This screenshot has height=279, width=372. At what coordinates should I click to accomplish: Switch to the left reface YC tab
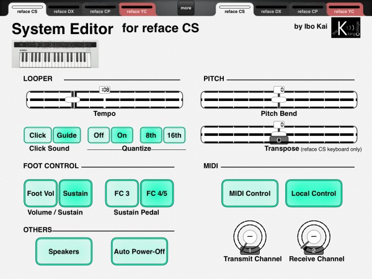click(x=136, y=9)
